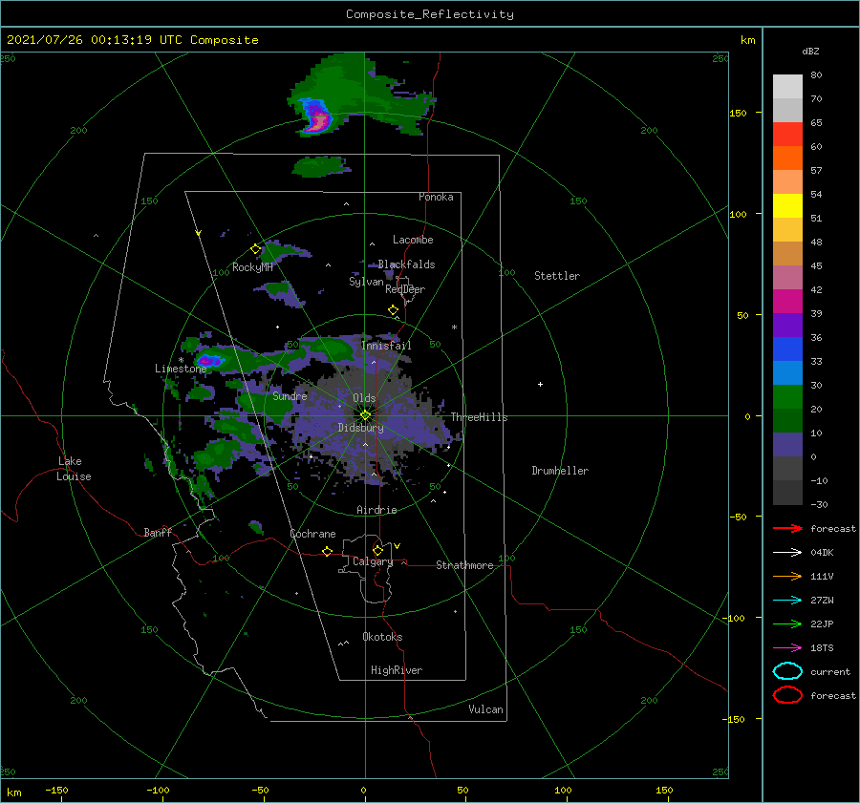
Task: Click the green 22JP arrow icon
Action: (787, 623)
